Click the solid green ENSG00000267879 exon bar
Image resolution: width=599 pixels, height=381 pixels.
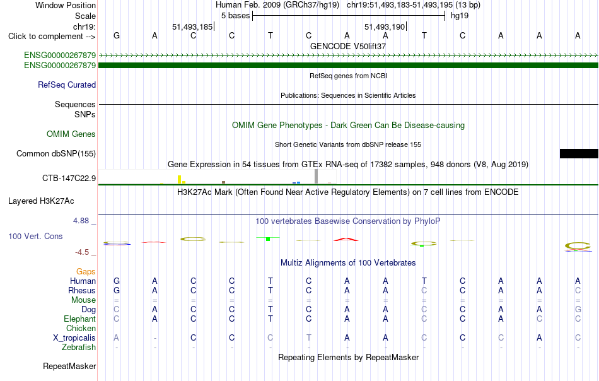tap(349, 66)
